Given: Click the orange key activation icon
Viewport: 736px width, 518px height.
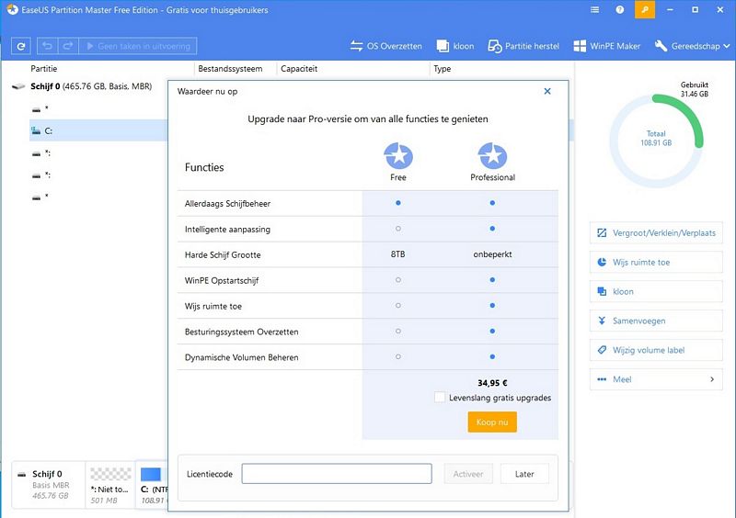Looking at the screenshot, I should click(x=645, y=10).
